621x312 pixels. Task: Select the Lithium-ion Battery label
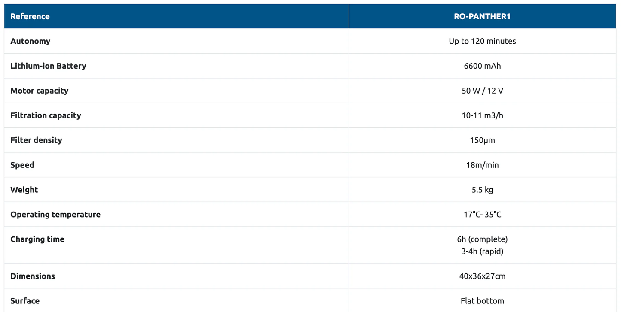pyautogui.click(x=48, y=66)
